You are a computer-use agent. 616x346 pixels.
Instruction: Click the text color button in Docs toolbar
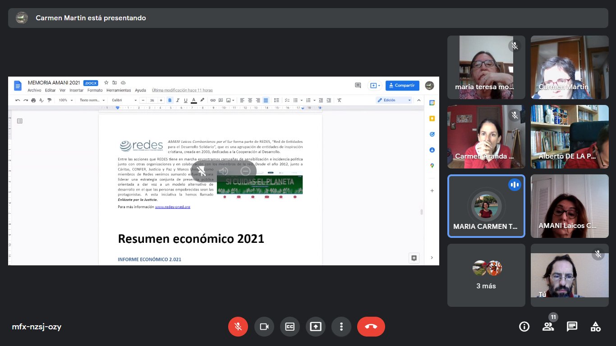[193, 100]
